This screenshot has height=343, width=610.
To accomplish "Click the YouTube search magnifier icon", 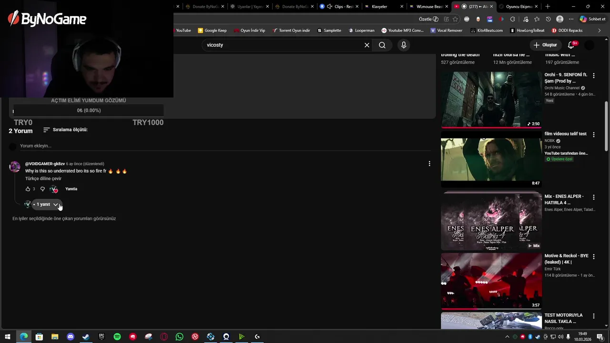I will (382, 45).
